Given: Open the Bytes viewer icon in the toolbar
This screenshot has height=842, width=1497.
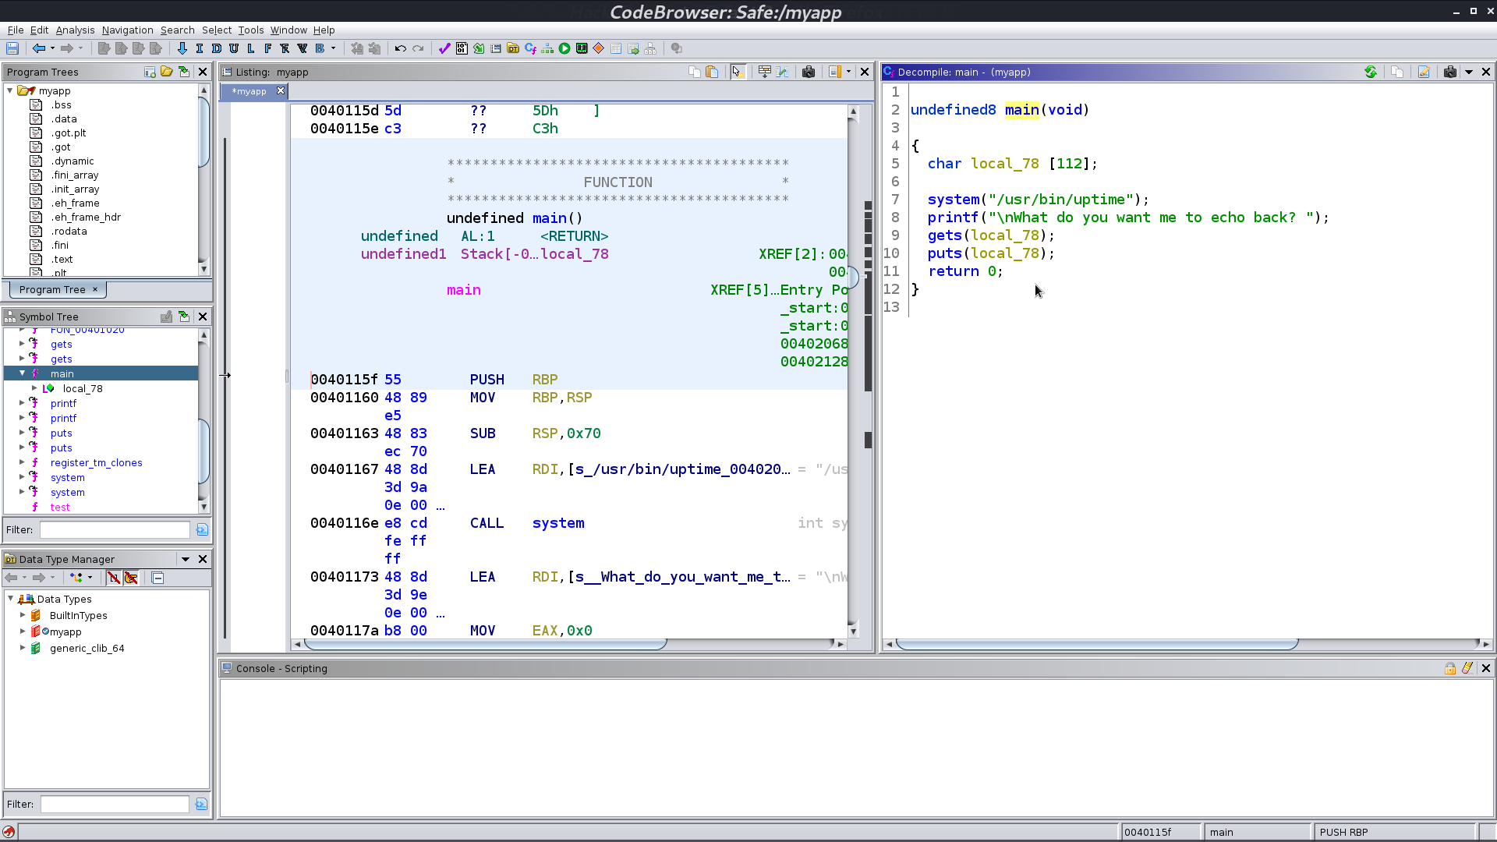Looking at the screenshot, I should click(x=462, y=48).
